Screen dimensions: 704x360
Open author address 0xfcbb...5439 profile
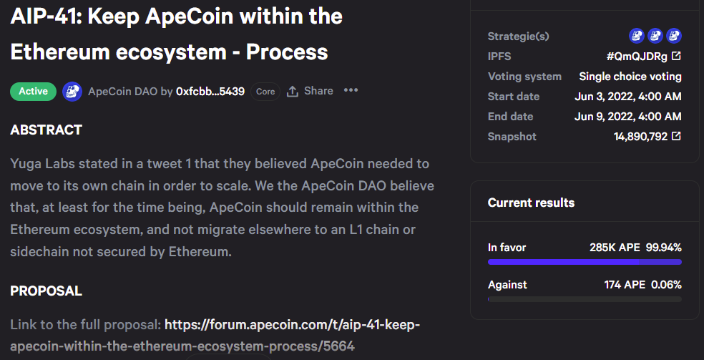[x=210, y=92]
